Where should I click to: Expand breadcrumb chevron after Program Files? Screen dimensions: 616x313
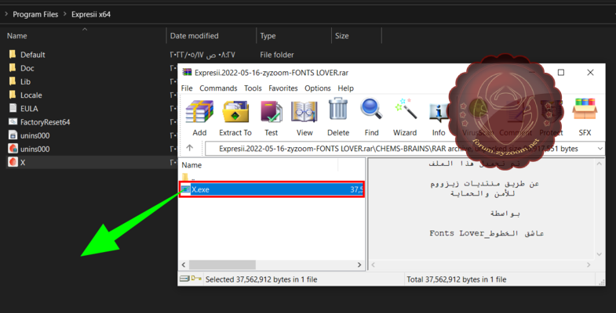[x=65, y=15]
